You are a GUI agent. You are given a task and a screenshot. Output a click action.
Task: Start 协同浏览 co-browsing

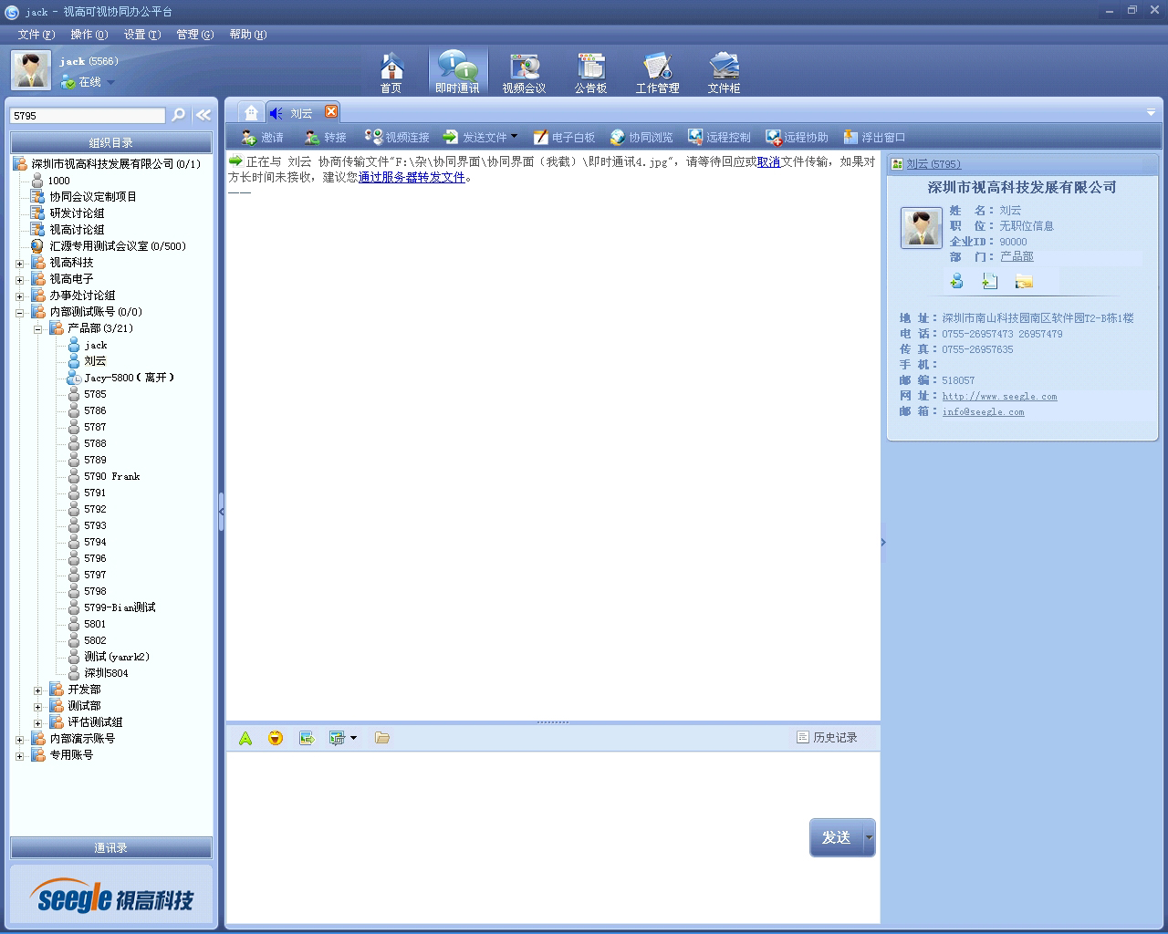pos(641,137)
